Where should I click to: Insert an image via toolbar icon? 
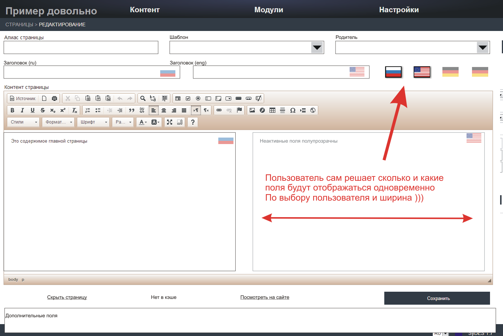click(252, 110)
